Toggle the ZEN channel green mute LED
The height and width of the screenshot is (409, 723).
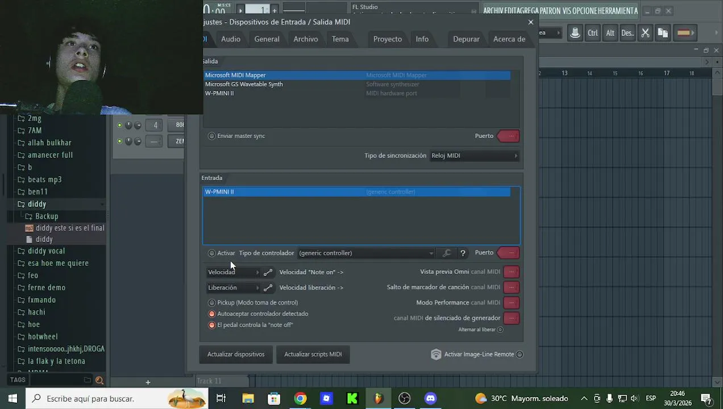pyautogui.click(x=119, y=141)
